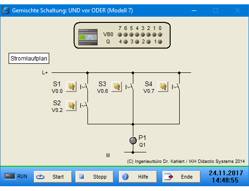Image resolution: width=249 pixels, height=191 pixels.
Task: Click the S2 hand pushbutton icon
Action: point(71,106)
